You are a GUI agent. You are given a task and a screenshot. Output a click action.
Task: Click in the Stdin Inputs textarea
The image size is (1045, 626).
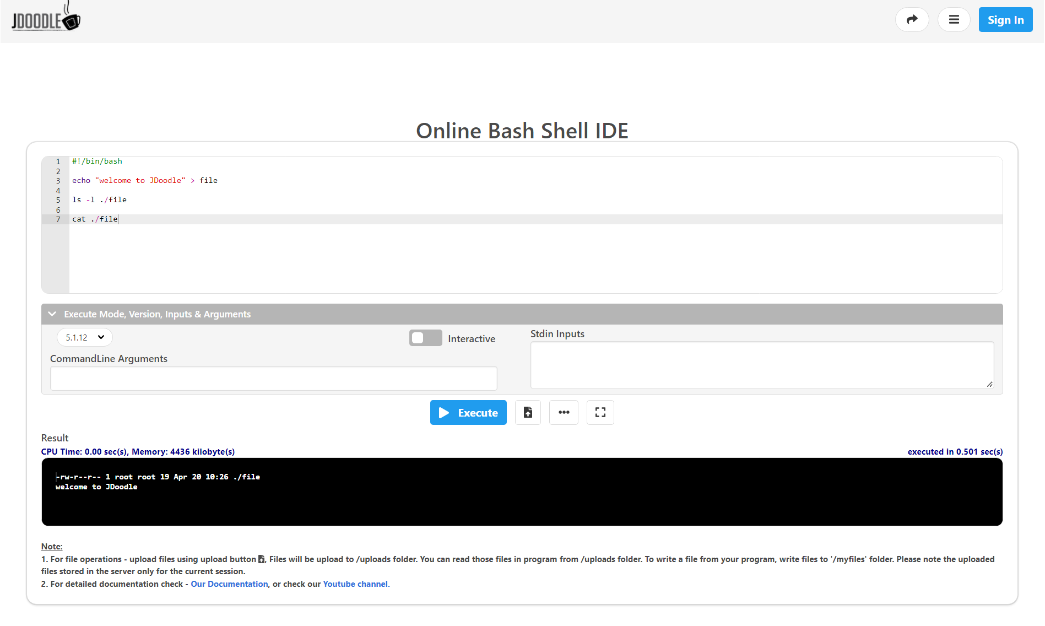(x=762, y=365)
